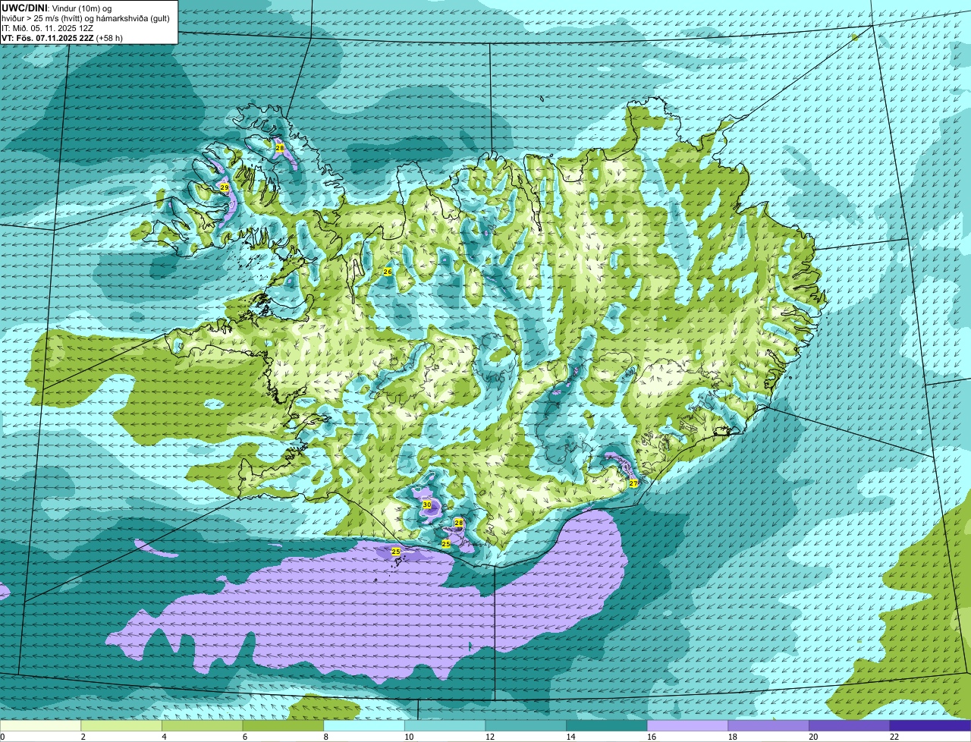The width and height of the screenshot is (971, 742).
Task: Click the 18–20 m/s purple legend swatch
Action: click(768, 725)
